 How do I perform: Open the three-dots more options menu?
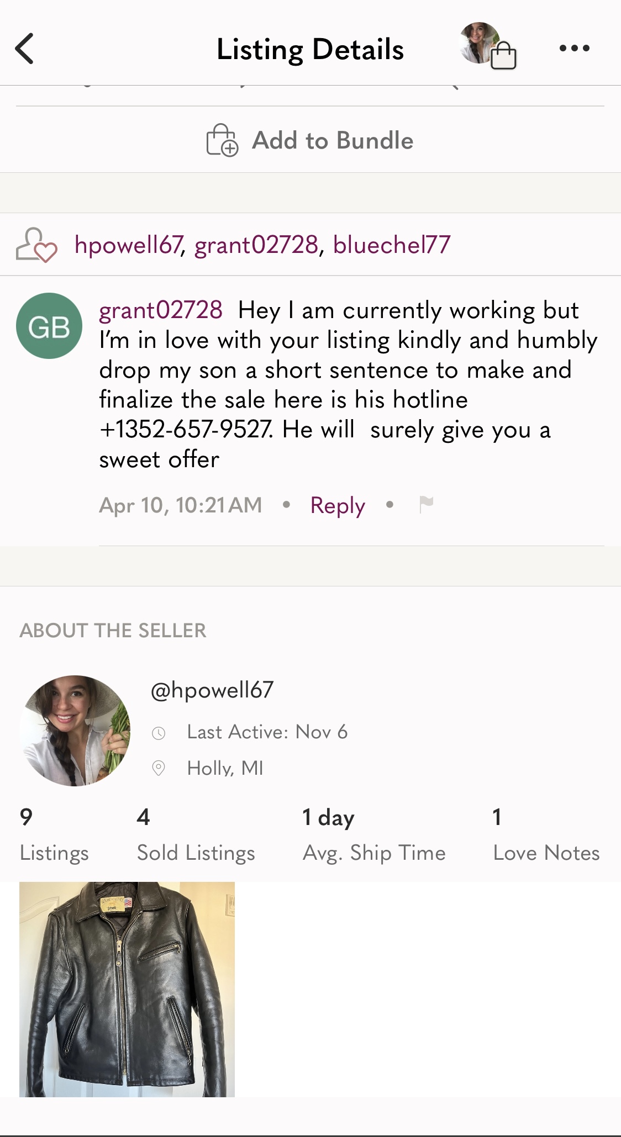pyautogui.click(x=574, y=48)
